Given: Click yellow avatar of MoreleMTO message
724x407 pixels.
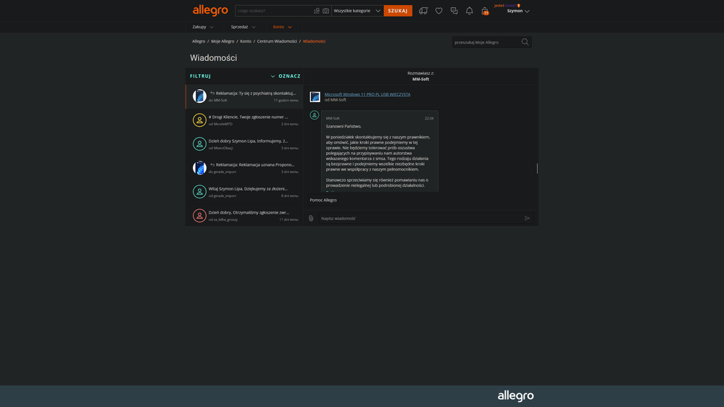Looking at the screenshot, I should click(199, 120).
